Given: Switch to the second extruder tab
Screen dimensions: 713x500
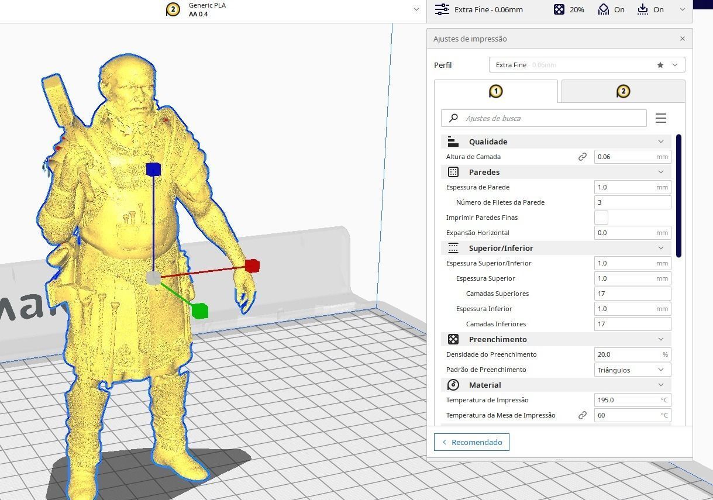Looking at the screenshot, I should 623,91.
